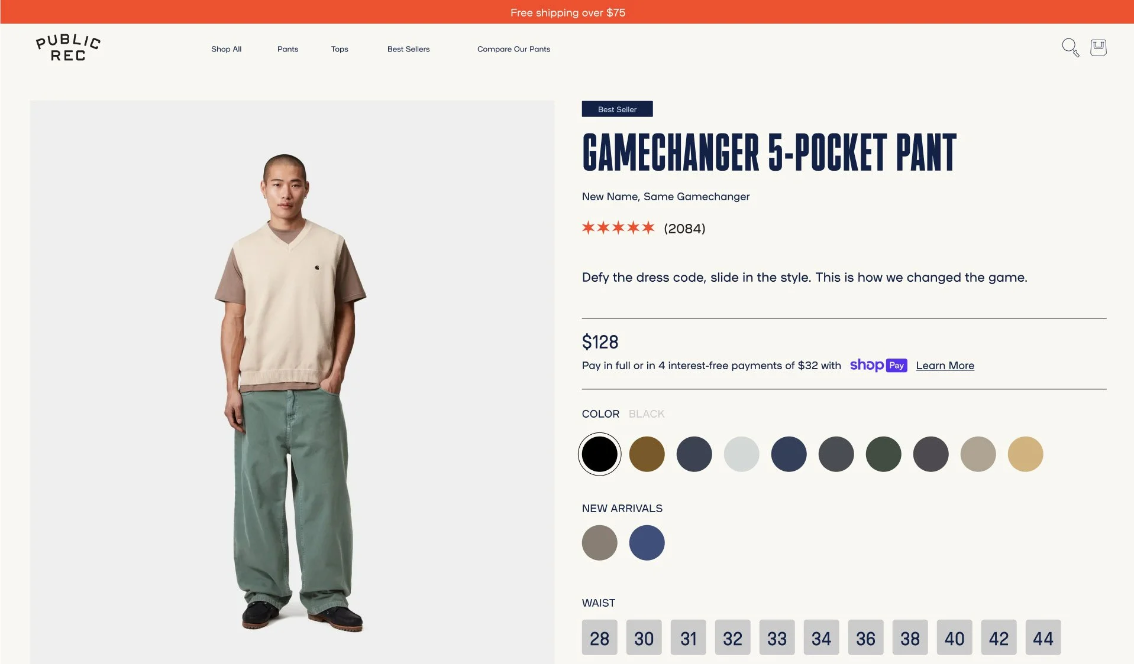Viewport: 1134px width, 664px height.
Task: Select waist size 28
Action: point(599,637)
